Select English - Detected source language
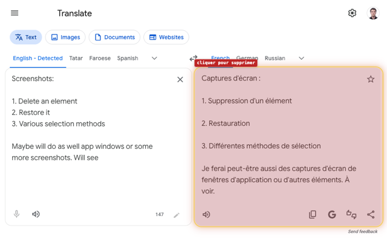 click(x=37, y=58)
